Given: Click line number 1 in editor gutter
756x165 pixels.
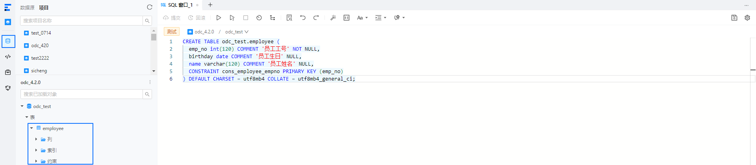Looking at the screenshot, I should tap(171, 42).
